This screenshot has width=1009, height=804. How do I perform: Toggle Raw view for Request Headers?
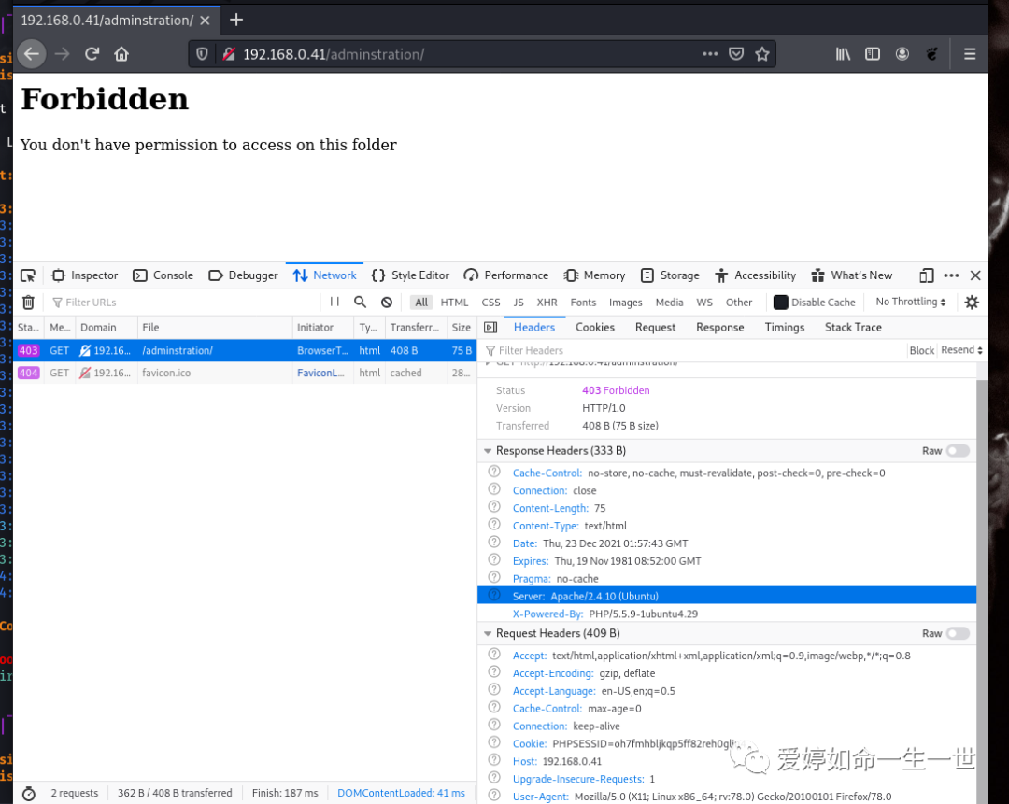(x=959, y=633)
